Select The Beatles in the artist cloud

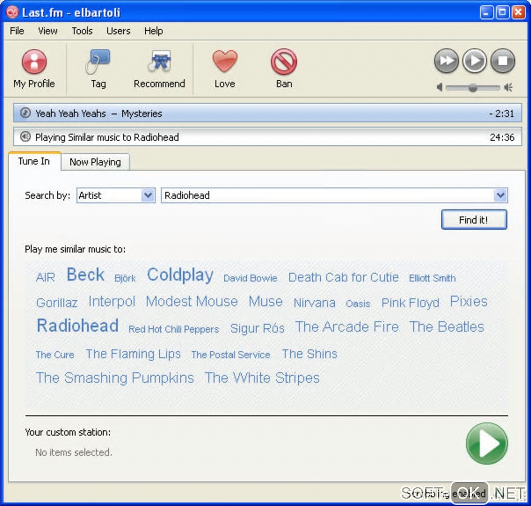pyautogui.click(x=447, y=327)
